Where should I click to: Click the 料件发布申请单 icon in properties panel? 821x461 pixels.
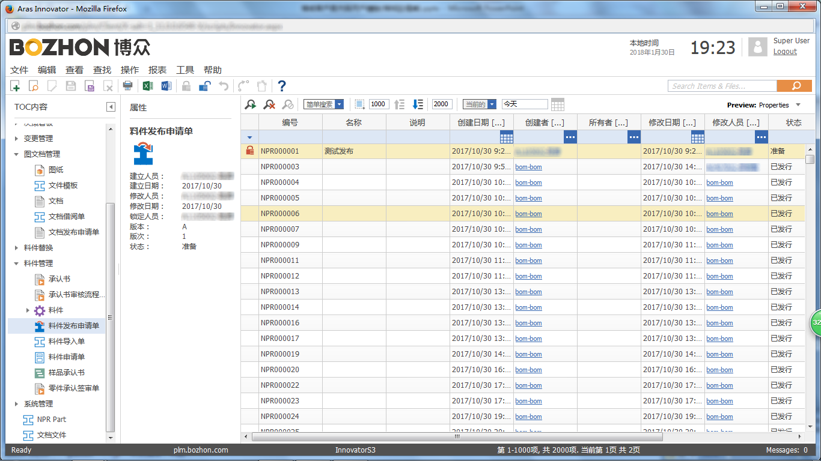(143, 154)
